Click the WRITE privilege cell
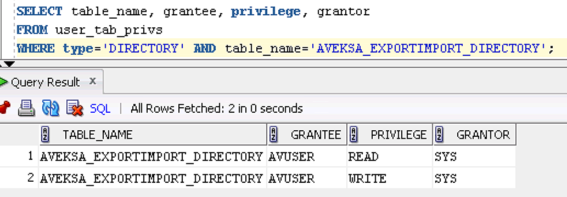This screenshot has width=567, height=197. 390,178
